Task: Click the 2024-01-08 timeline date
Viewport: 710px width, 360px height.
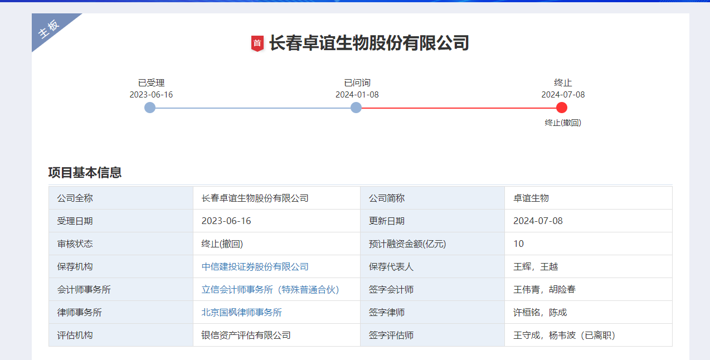Action: [x=357, y=95]
